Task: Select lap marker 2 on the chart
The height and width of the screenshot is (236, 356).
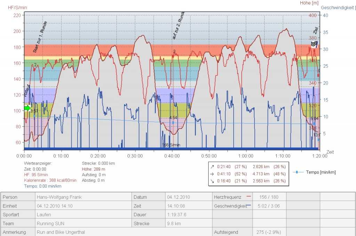Action: tap(35, 65)
